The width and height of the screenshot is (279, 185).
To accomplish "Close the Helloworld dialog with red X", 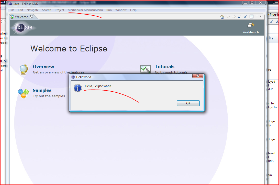I will tap(198, 76).
